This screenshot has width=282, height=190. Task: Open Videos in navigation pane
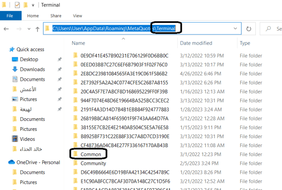pos(28,139)
